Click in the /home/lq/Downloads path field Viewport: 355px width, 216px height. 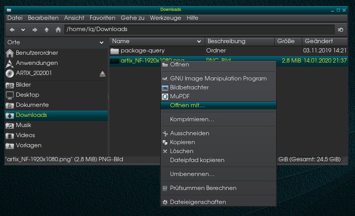[x=198, y=30]
